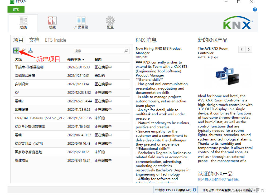This screenshot has width=268, height=195.
Task: Click 正在编辑中 status of 国赛设备
Action: [x=103, y=109]
